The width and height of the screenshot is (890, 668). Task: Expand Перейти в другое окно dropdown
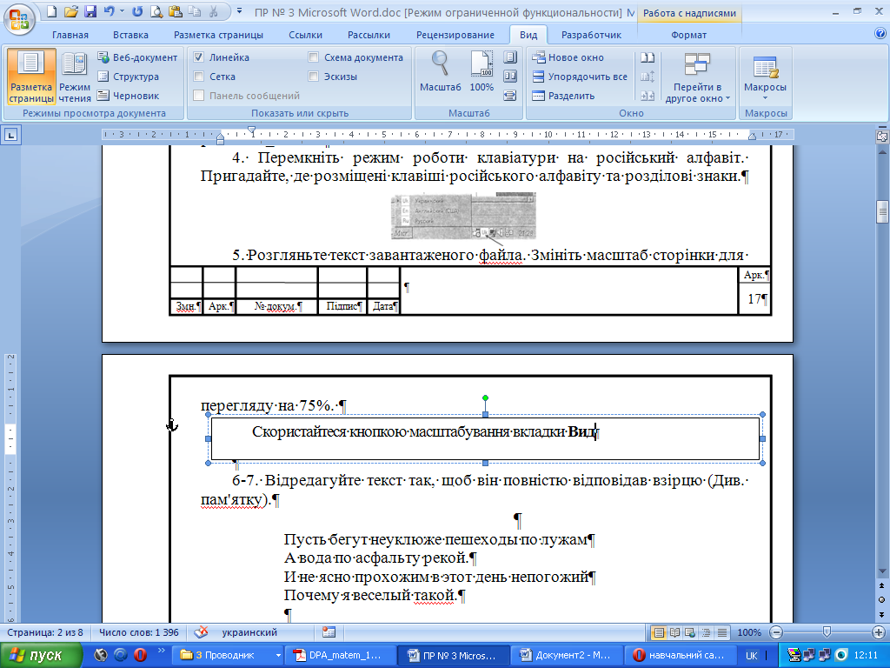coord(698,77)
